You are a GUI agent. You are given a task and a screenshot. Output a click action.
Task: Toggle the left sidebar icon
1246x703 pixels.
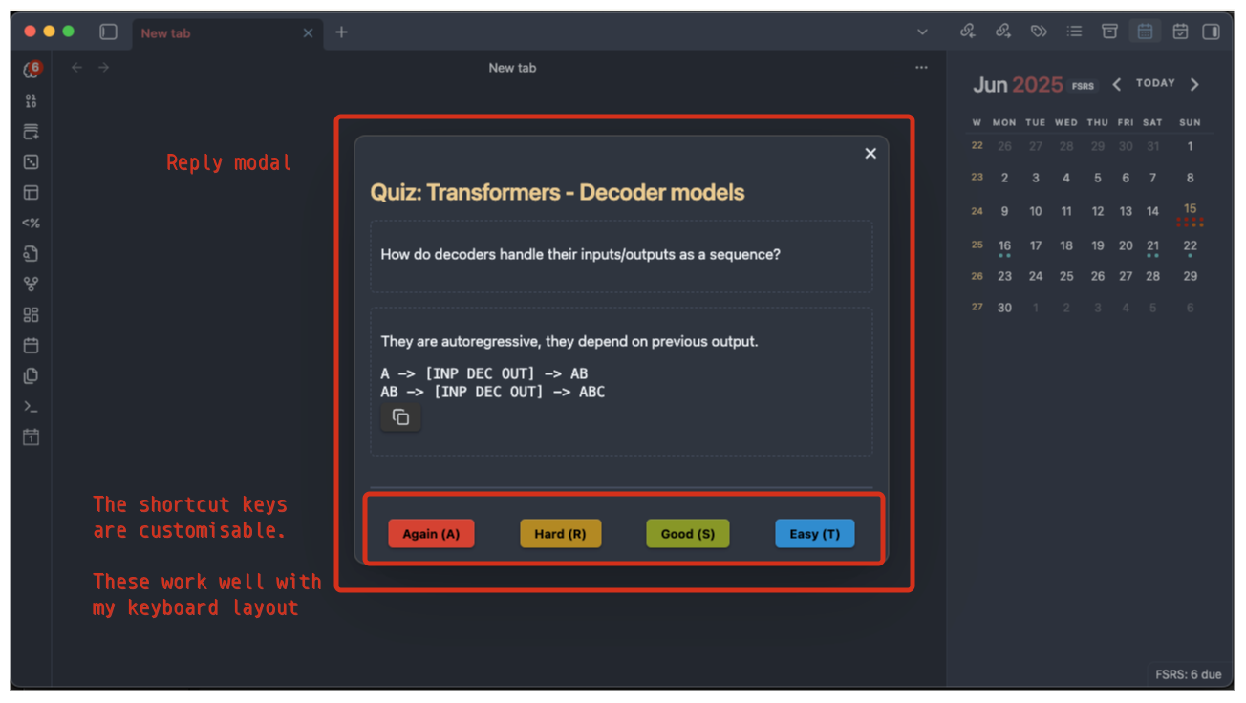108,32
